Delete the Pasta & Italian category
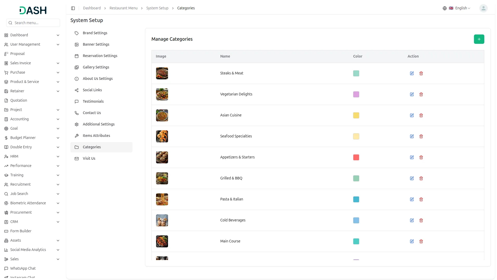 tap(421, 199)
